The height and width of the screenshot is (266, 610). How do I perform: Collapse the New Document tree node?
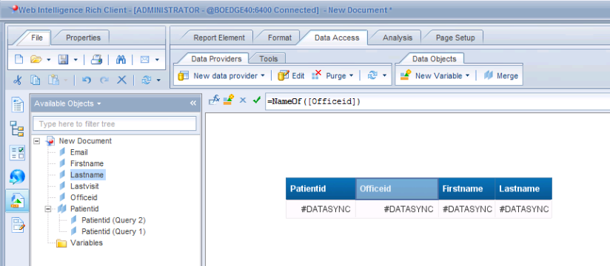point(37,141)
